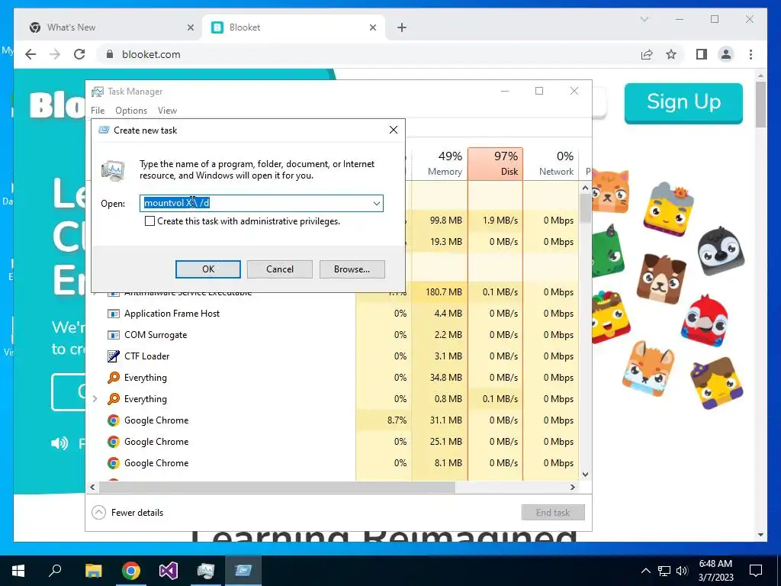Click the volume speaker tray icon
This screenshot has height=586, width=781.
coord(682,571)
